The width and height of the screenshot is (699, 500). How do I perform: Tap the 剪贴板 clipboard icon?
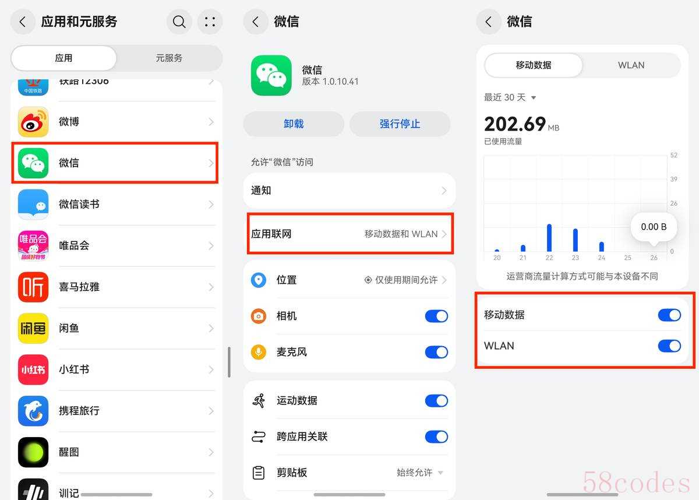click(259, 473)
